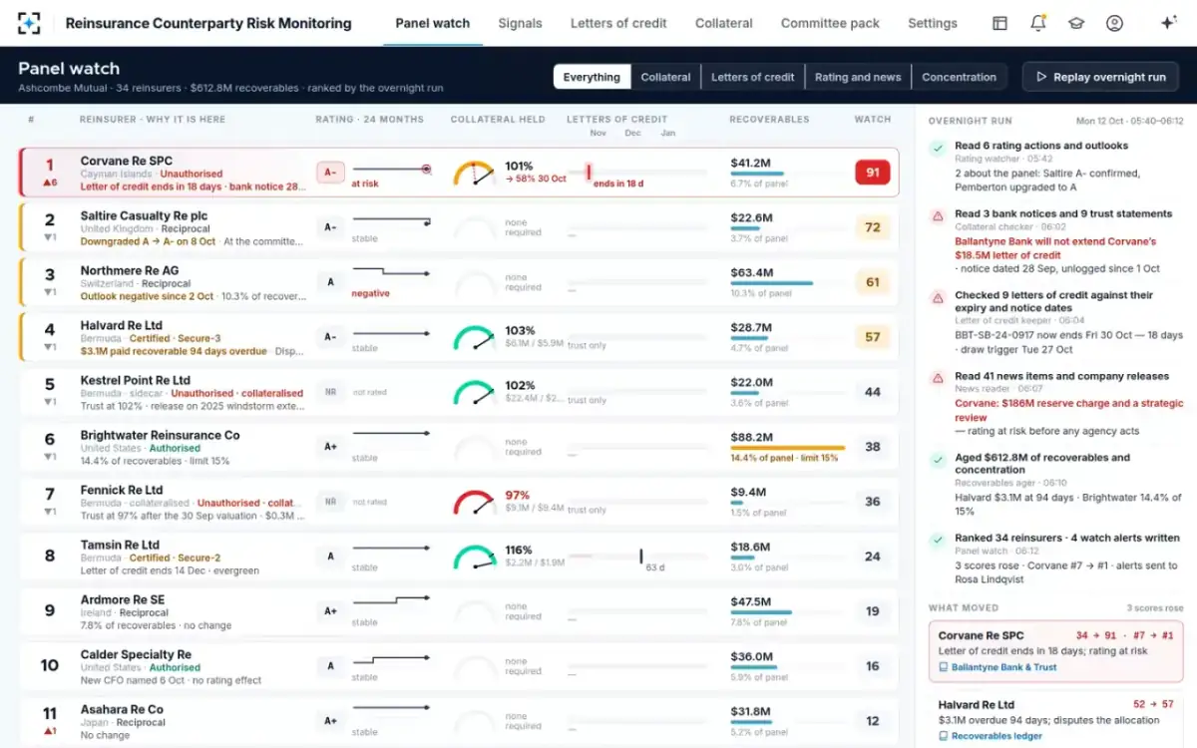Open the Settings tab
This screenshot has width=1197, height=748.
(x=933, y=23)
